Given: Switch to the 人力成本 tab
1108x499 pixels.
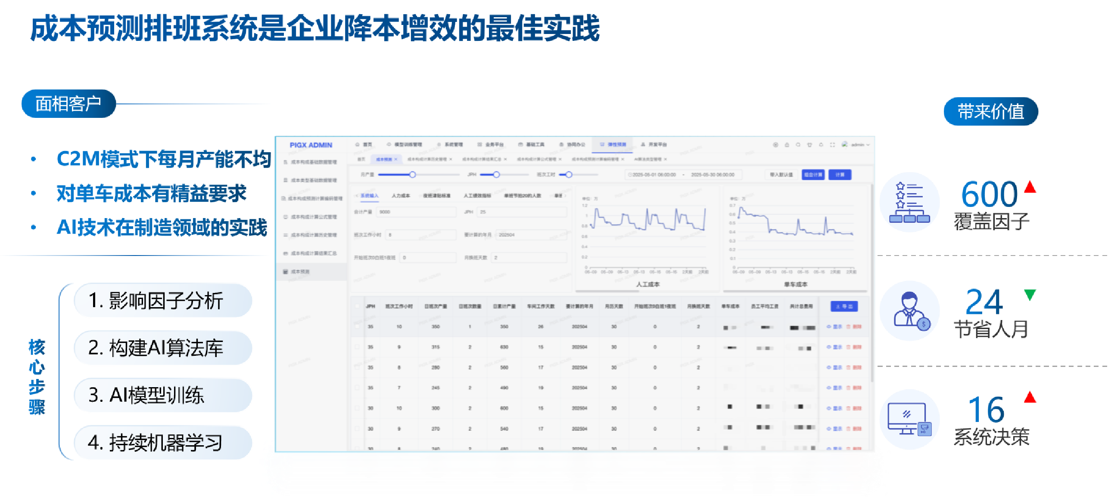Looking at the screenshot, I should [x=401, y=196].
